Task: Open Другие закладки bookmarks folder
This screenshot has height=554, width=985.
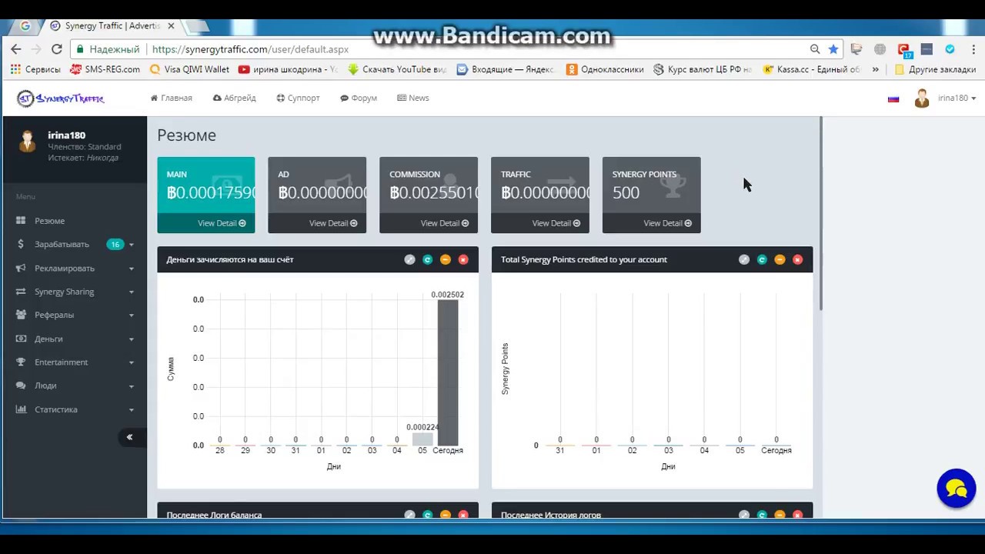Action: pyautogui.click(x=935, y=69)
